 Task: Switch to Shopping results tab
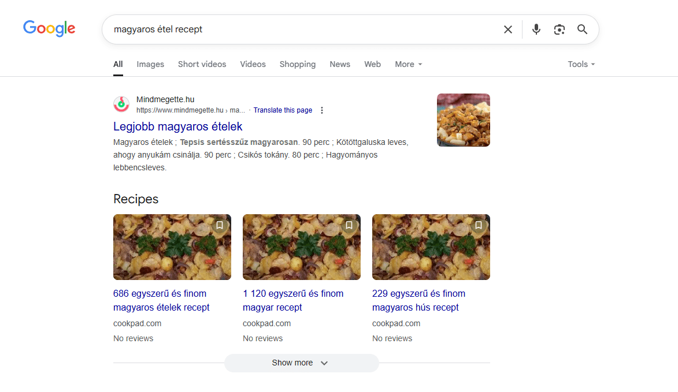click(x=298, y=64)
